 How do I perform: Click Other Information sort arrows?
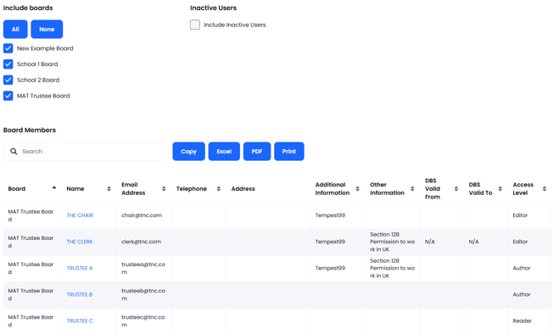(412, 189)
